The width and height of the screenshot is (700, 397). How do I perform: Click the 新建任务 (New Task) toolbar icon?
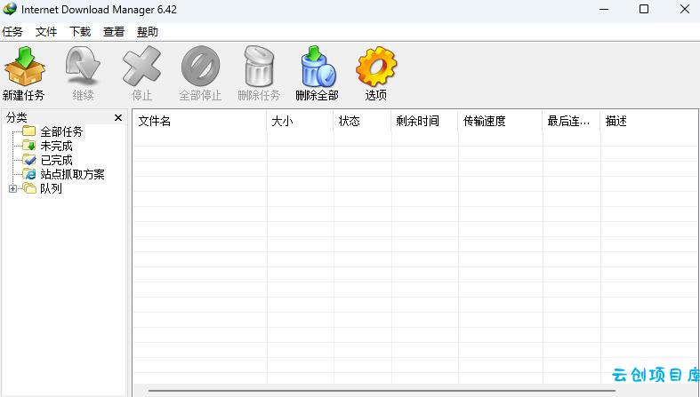coord(25,66)
